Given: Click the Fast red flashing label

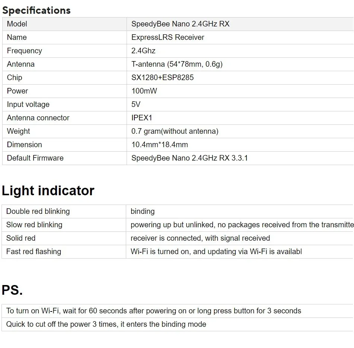Looking at the screenshot, I should pos(34,252).
